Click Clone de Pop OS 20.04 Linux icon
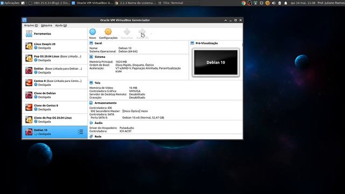 tap(29, 120)
